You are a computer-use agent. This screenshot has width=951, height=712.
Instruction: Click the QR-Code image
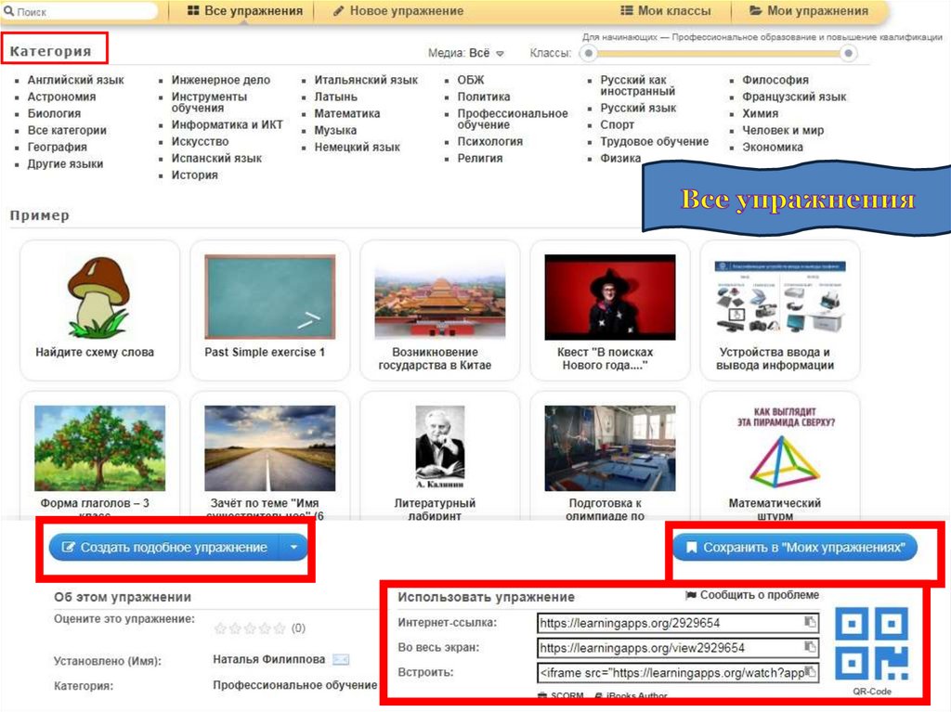click(x=871, y=643)
